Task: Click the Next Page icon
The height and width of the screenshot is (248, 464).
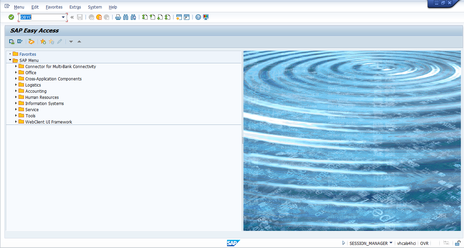Action: click(x=160, y=17)
